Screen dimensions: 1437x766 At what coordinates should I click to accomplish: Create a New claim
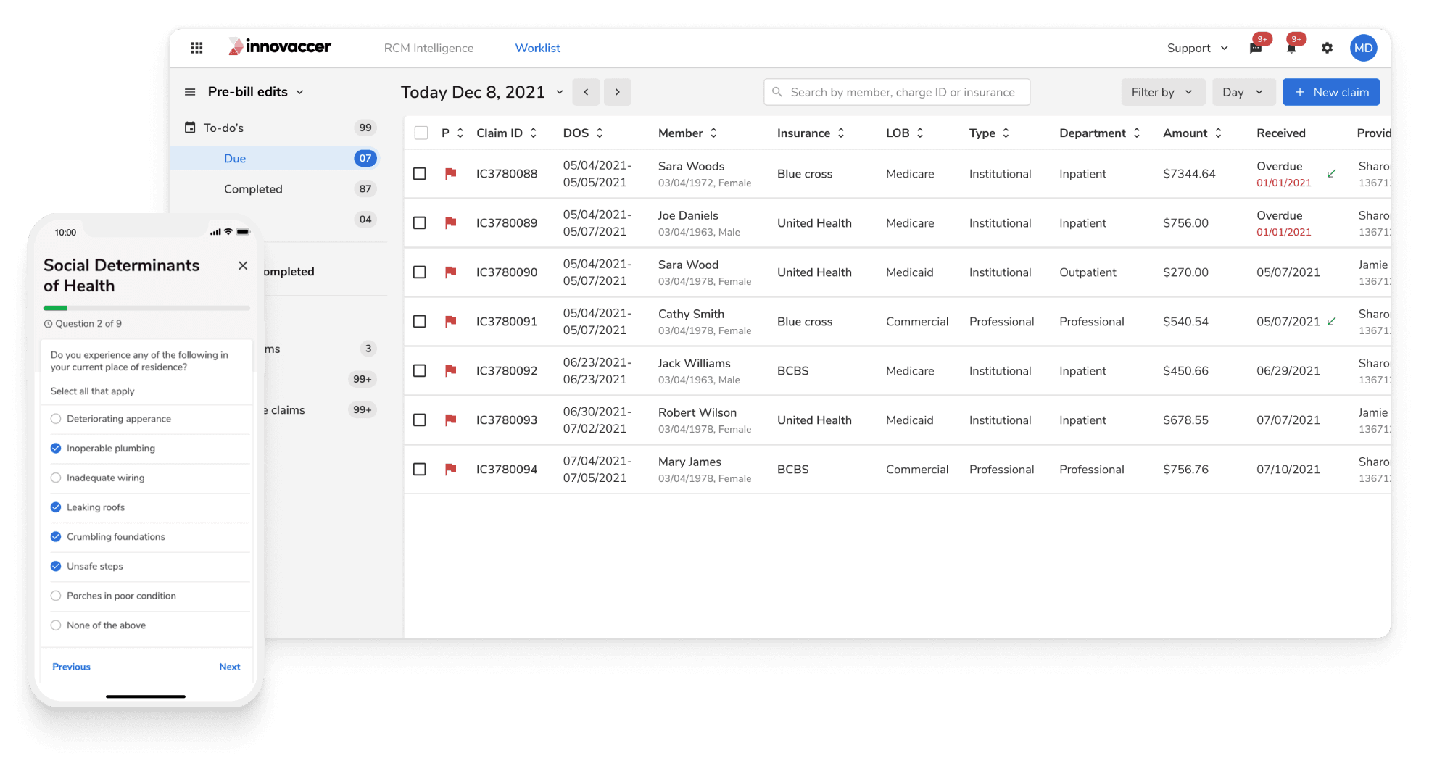click(x=1331, y=92)
